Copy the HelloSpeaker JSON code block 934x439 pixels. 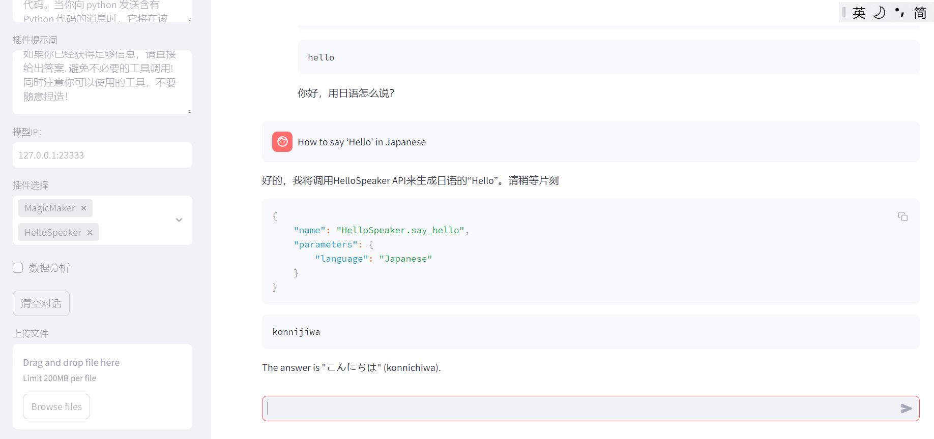[x=903, y=216]
